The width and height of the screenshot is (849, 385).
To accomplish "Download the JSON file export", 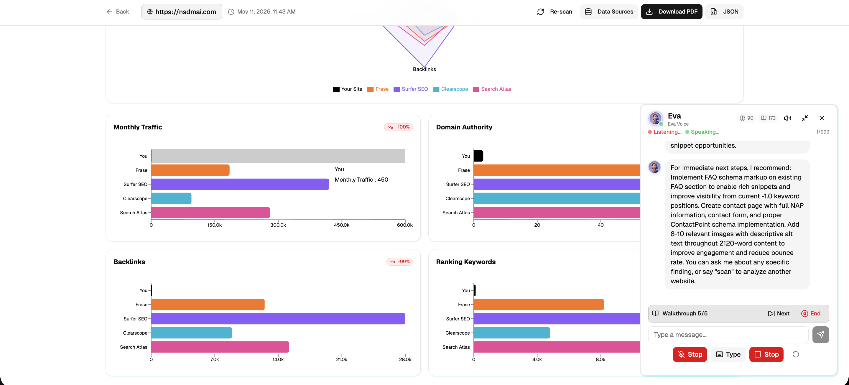I will coord(724,11).
